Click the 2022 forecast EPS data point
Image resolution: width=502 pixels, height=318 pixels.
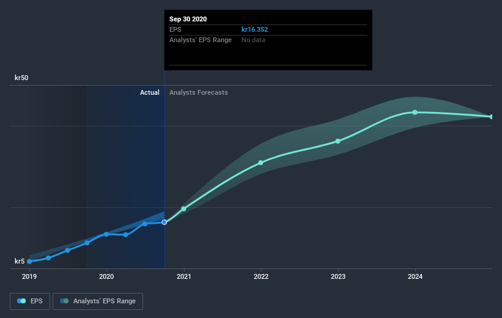coord(261,163)
